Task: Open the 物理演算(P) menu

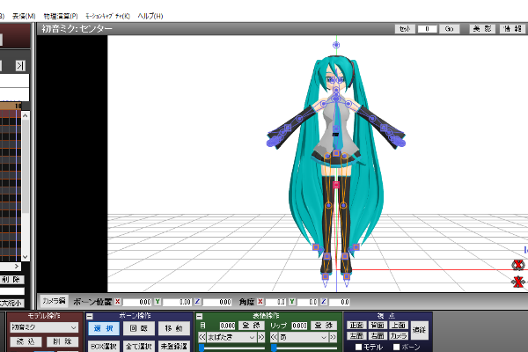Action: 61,16
